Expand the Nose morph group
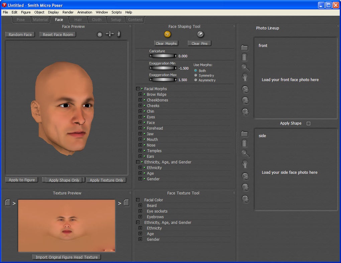Screen dimensions: 341x263 [140, 145]
